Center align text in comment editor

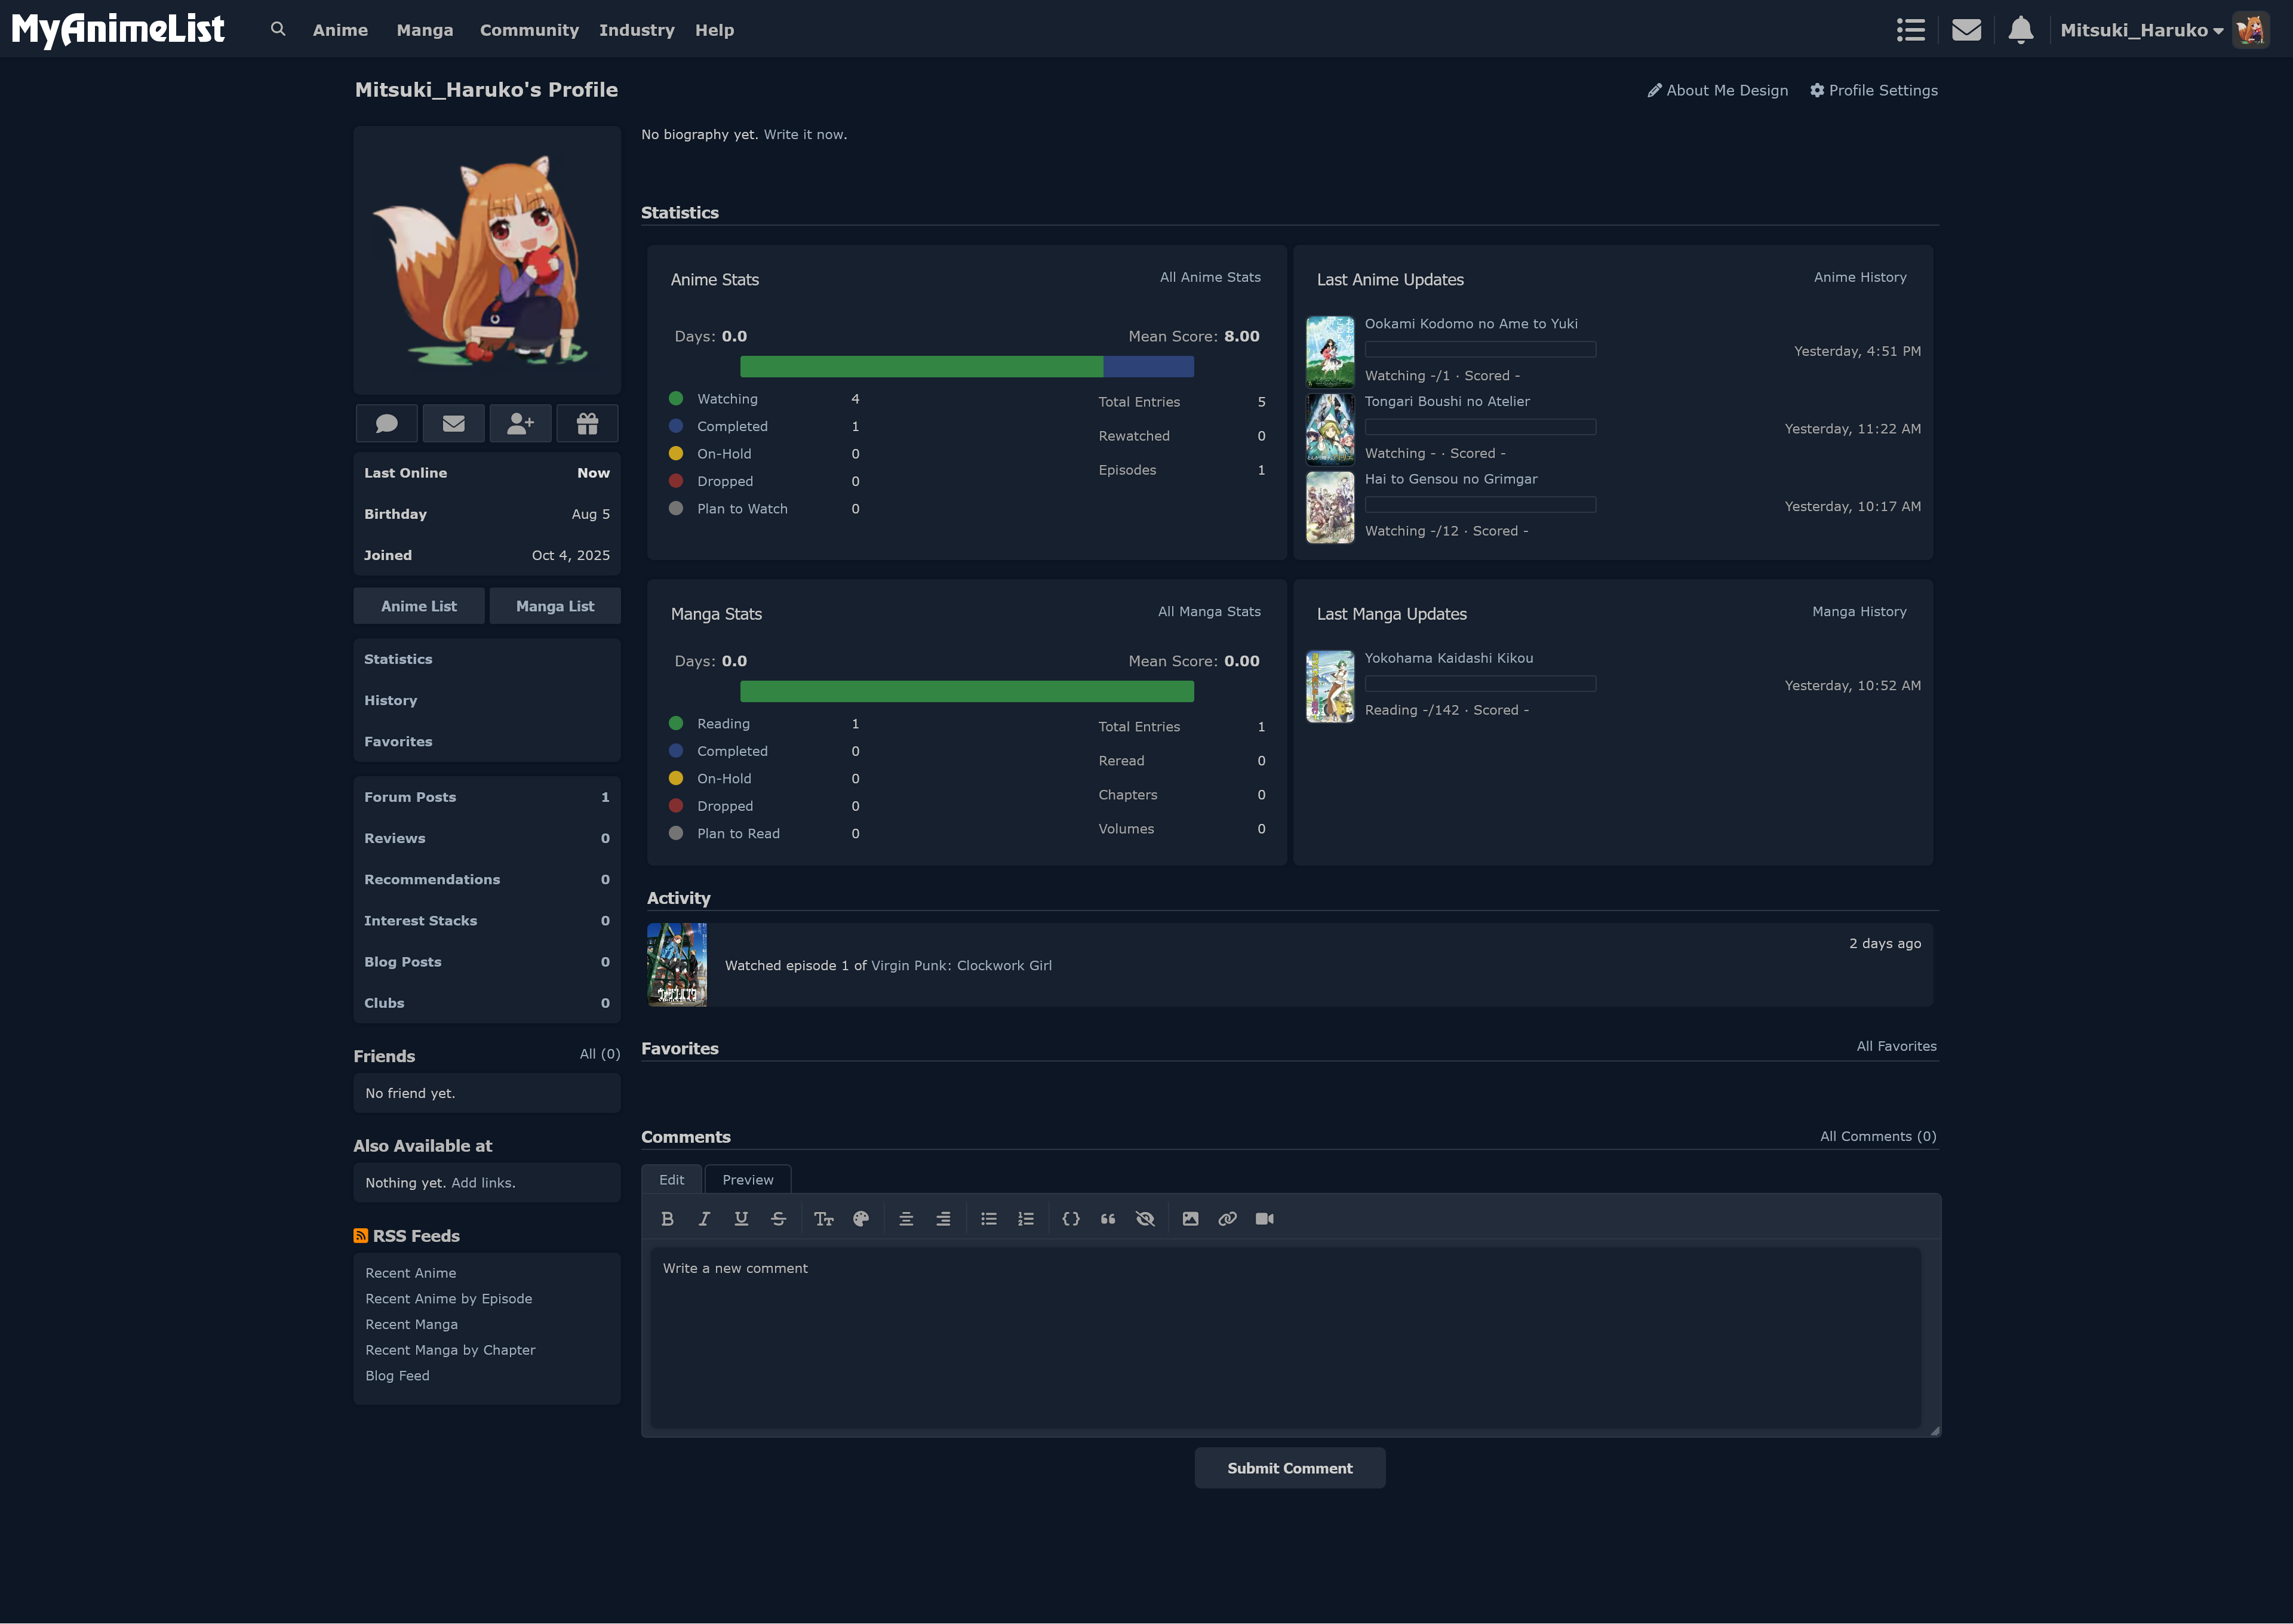[x=906, y=1218]
